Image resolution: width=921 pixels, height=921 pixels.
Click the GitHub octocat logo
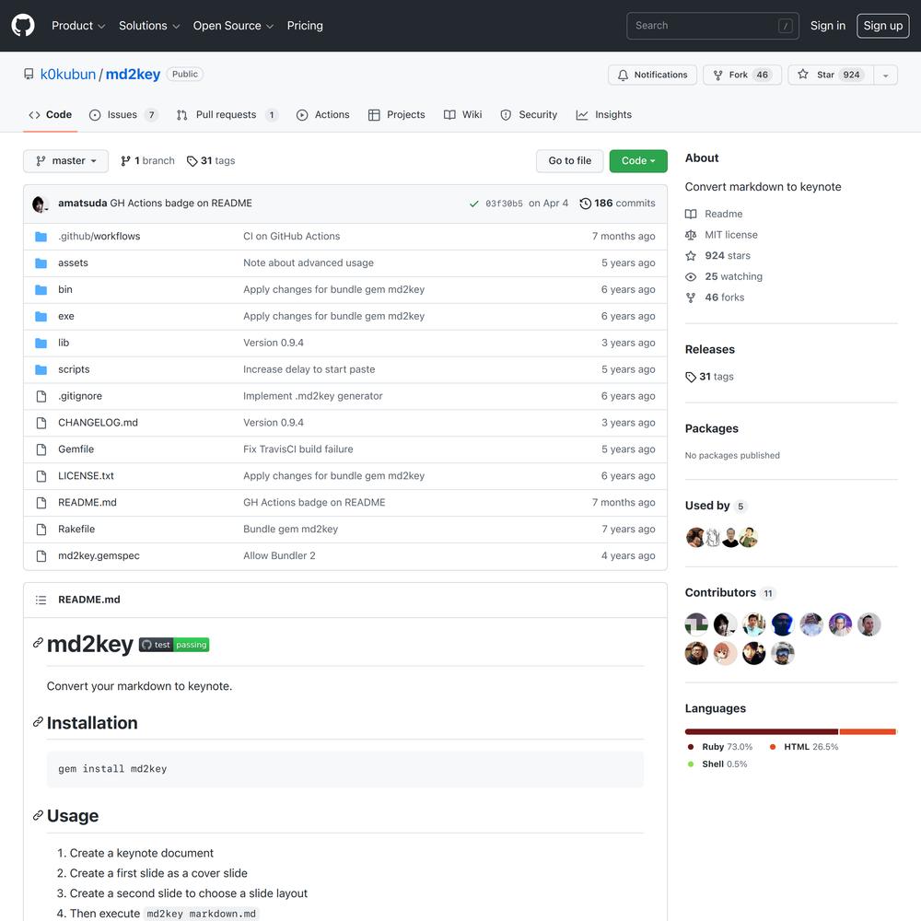click(x=23, y=26)
